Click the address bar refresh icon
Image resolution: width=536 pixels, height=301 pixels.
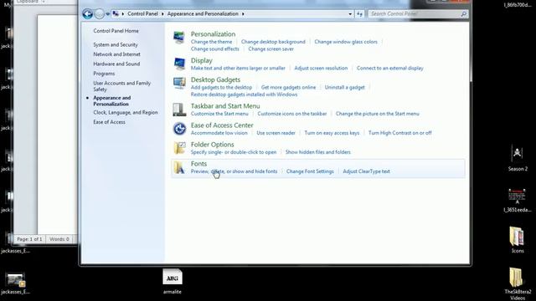click(x=359, y=14)
